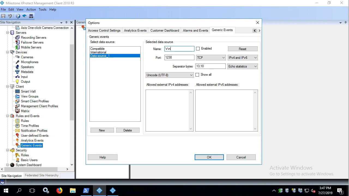Switch to Access Control Settings tab
The height and width of the screenshot is (196, 349).
pyautogui.click(x=104, y=30)
